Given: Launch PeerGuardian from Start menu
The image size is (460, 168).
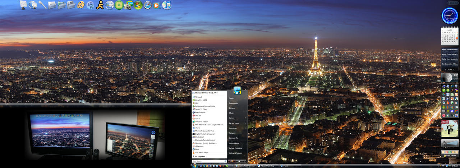Looking at the screenshot, I should click(x=210, y=112).
